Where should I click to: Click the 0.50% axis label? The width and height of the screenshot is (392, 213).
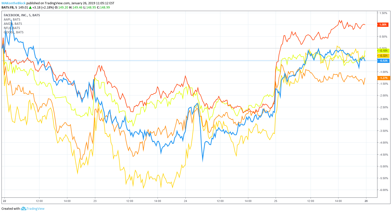click(383, 37)
